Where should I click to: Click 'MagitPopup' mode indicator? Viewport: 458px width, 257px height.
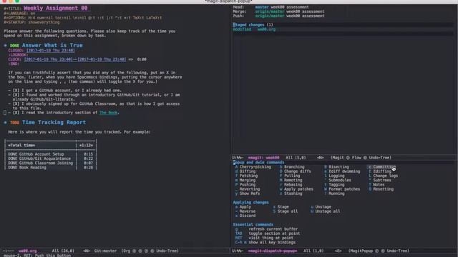tap(361, 251)
